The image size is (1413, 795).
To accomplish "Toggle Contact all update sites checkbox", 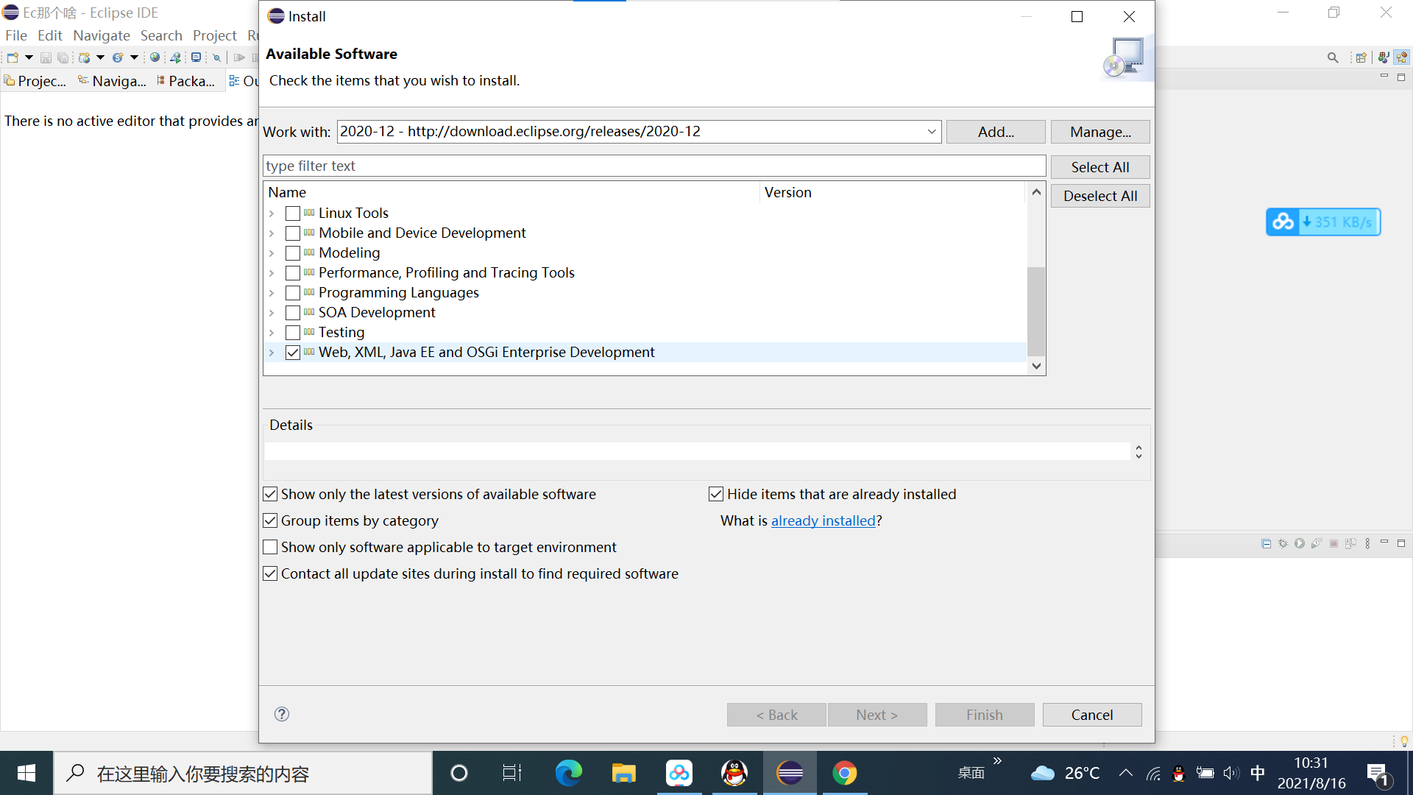I will [x=271, y=573].
